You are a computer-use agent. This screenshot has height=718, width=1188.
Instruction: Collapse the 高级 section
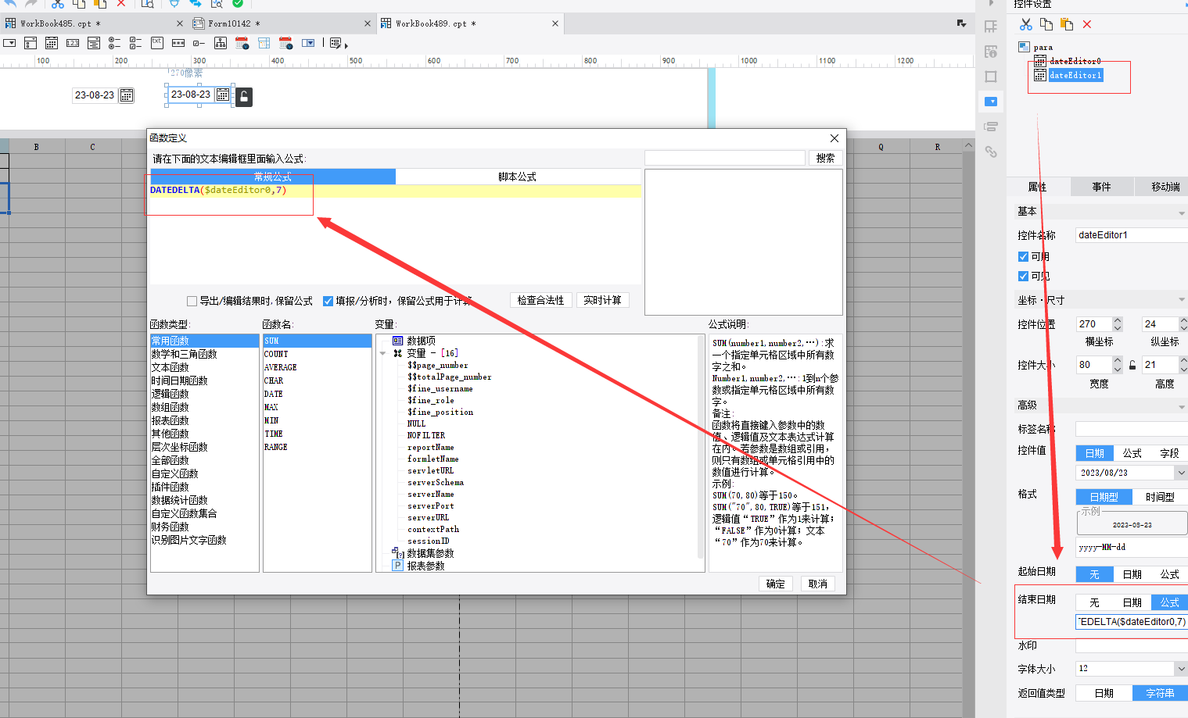(x=1181, y=406)
